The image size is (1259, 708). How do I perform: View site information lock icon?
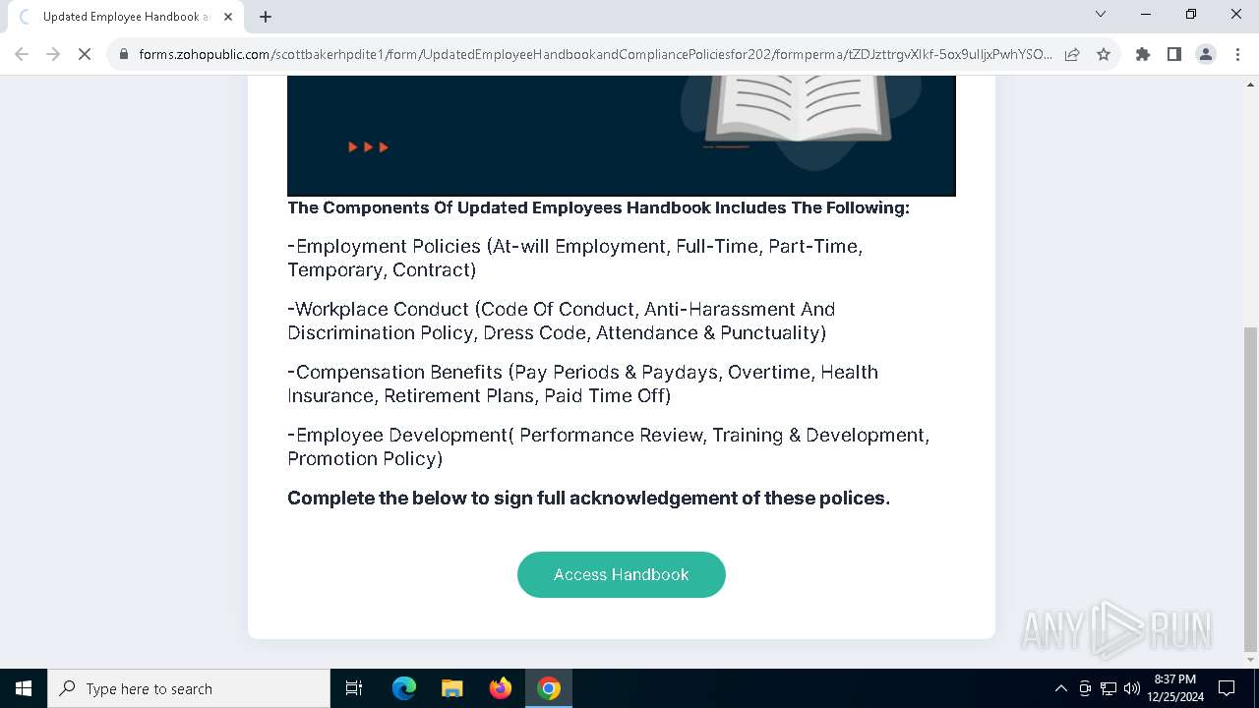[124, 54]
